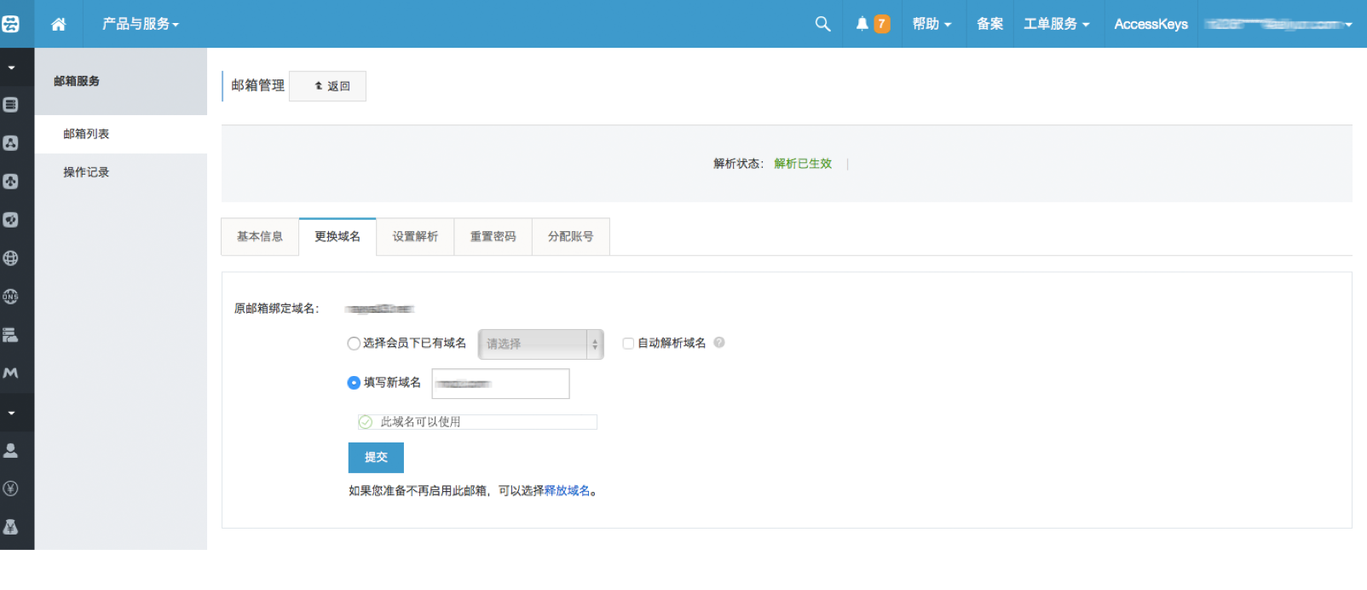Image resolution: width=1367 pixels, height=590 pixels.
Task: Click the 释放域名 link
Action: [x=567, y=491]
